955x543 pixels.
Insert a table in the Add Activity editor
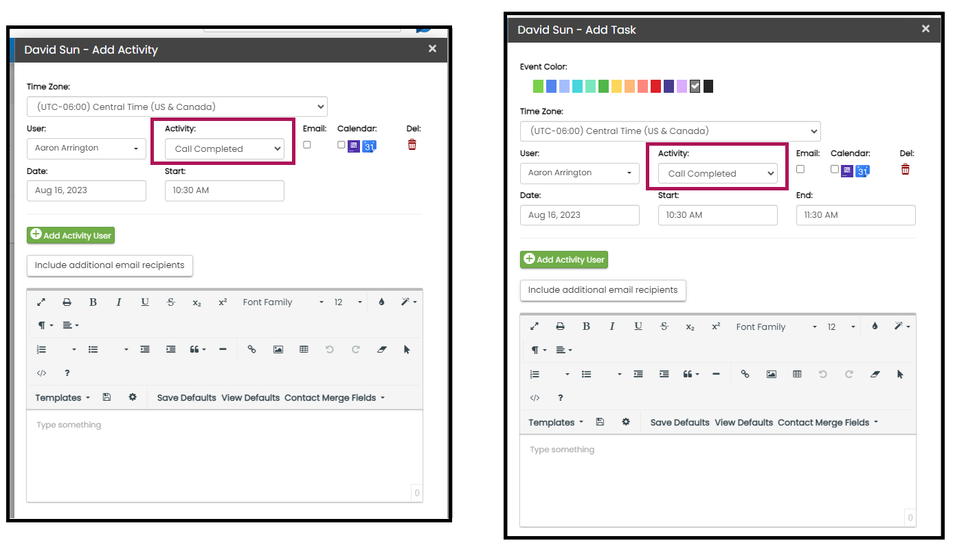point(304,349)
